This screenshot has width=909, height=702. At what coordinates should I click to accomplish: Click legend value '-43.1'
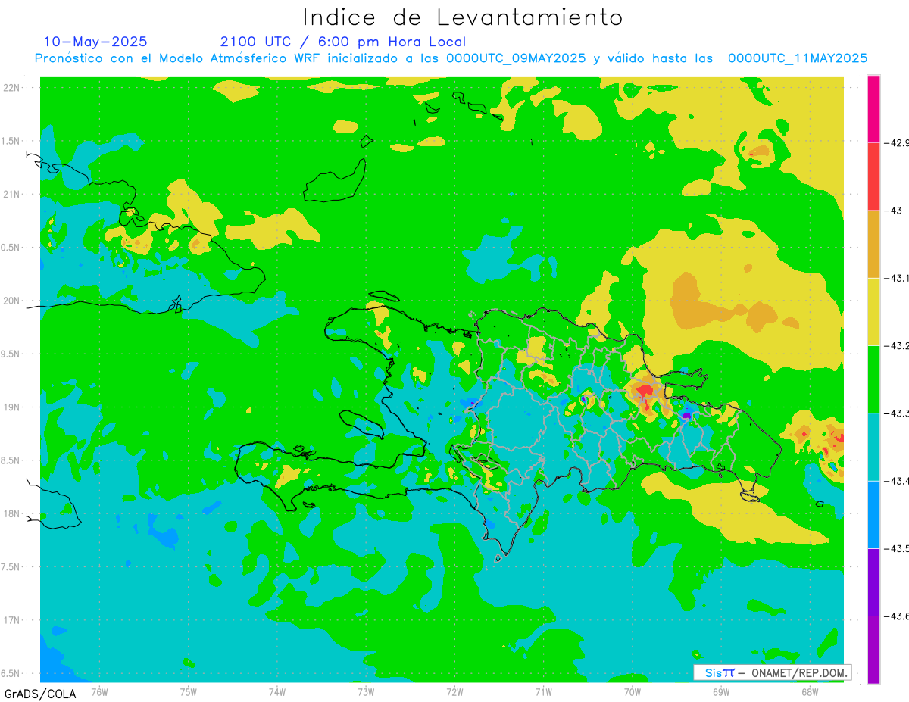coord(895,278)
